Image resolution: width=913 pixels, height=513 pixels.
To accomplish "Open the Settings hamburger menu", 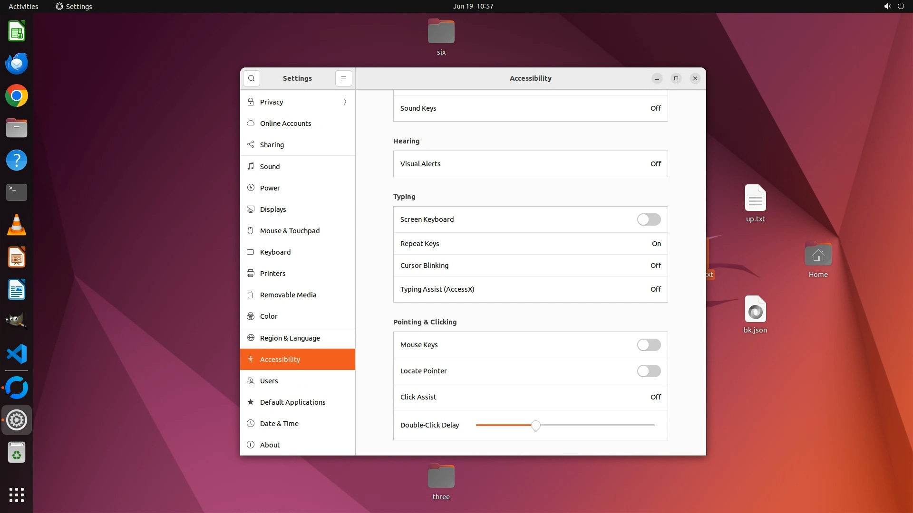I will 343,78.
